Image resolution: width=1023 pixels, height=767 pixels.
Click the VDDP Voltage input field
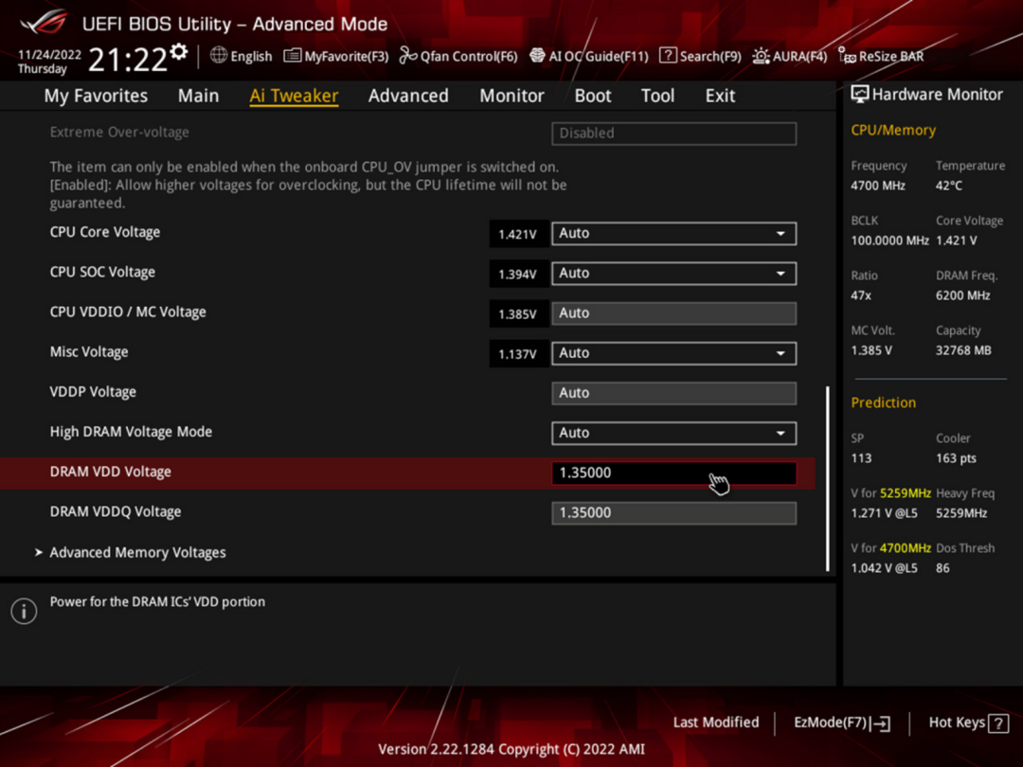674,393
